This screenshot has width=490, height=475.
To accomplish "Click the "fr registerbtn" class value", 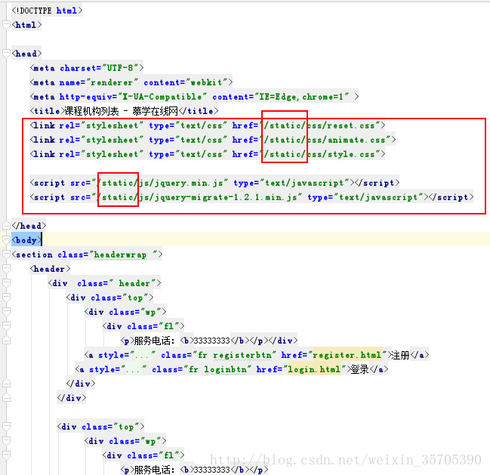I will (234, 355).
